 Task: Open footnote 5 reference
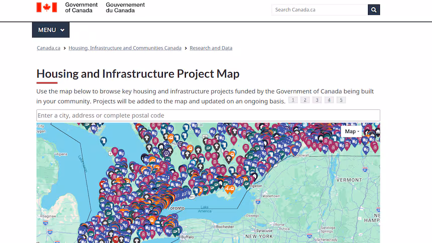coord(341,100)
